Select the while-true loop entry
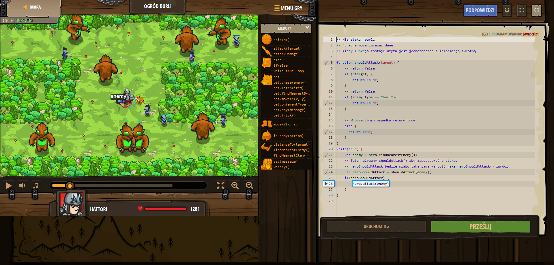The width and height of the screenshot is (554, 265). pyautogui.click(x=289, y=71)
